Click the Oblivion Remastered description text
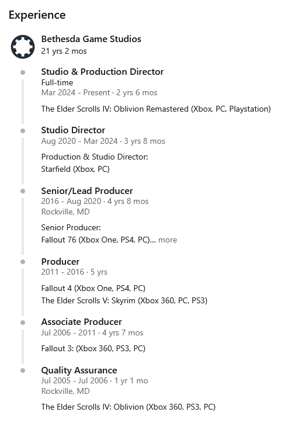Image resolution: width=295 pixels, height=426 pixels. (156, 109)
